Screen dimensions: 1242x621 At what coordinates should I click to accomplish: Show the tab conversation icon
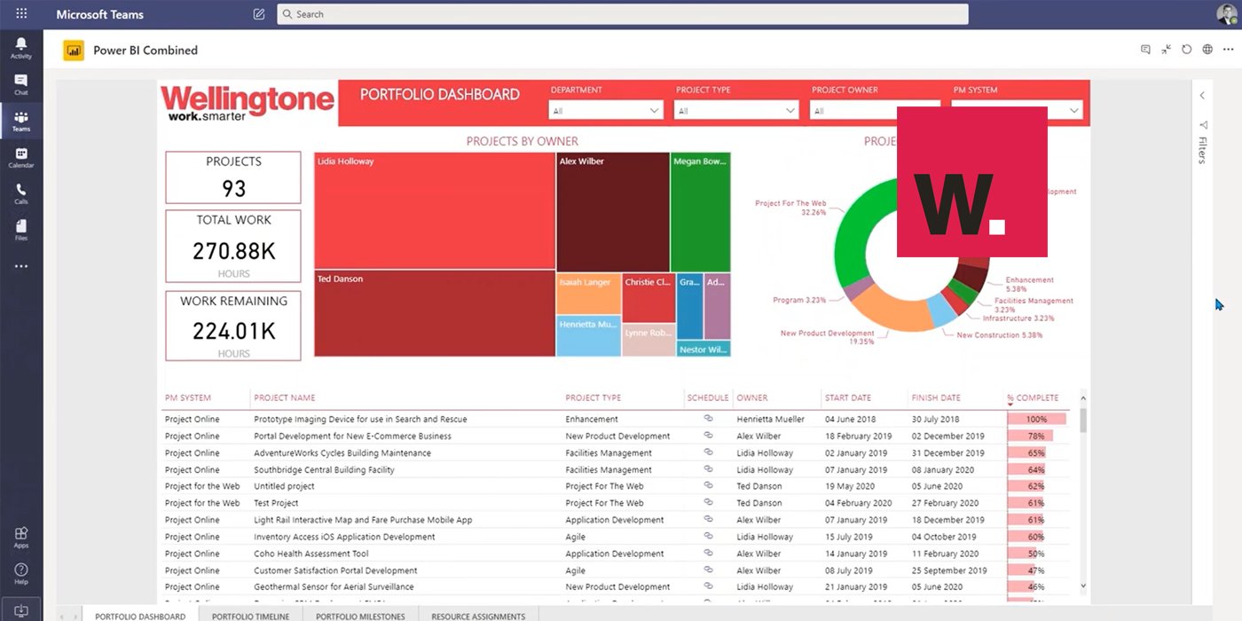click(x=1145, y=50)
